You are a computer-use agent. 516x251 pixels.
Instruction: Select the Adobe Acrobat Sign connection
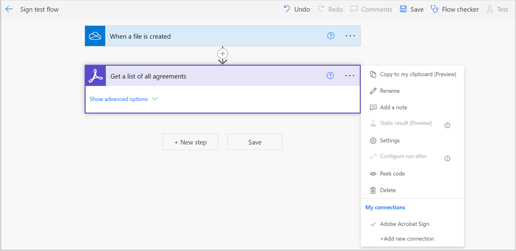coord(404,224)
